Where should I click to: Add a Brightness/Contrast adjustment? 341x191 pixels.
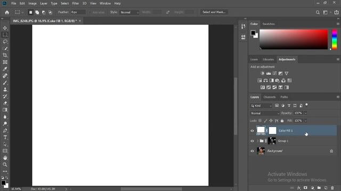[263, 73]
